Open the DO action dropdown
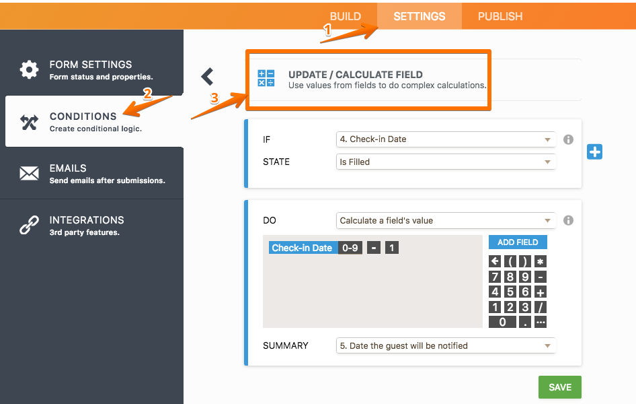 click(446, 220)
